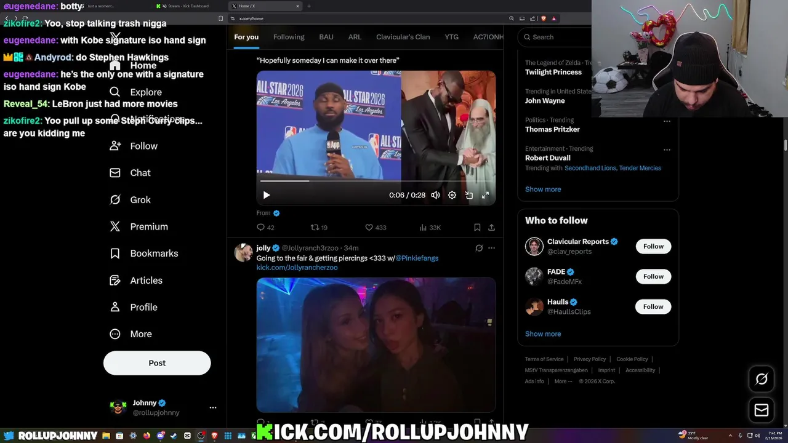
Task: Open Explore in the X sidebar
Action: pos(135,92)
